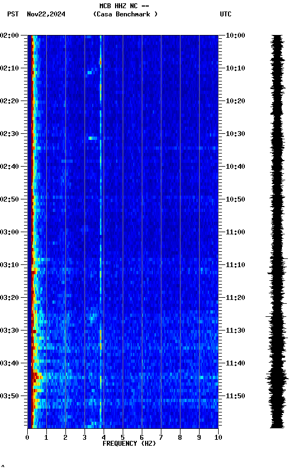Click the 8 Hz frequency axis label

click(180, 438)
